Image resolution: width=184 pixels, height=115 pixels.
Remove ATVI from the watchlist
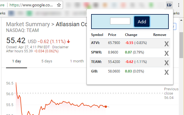tap(166, 44)
